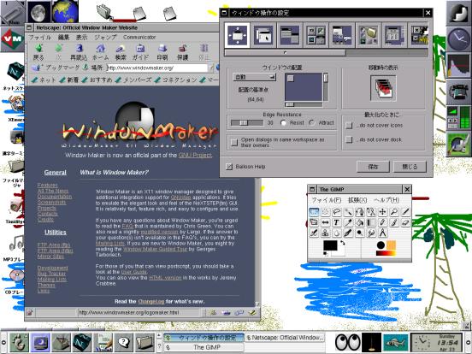
Task: Click the 保存 (save) button in settings
Action: coord(373,167)
